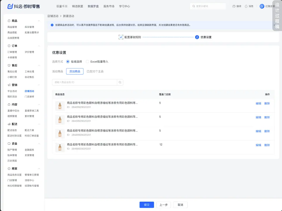Open 售后处理 in sidebar
This screenshot has width=282, height=211.
tap(12, 72)
